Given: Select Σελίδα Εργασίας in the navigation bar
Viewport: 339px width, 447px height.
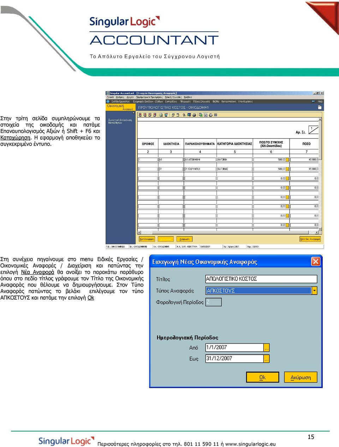Looking at the screenshot, I should [121, 102].
